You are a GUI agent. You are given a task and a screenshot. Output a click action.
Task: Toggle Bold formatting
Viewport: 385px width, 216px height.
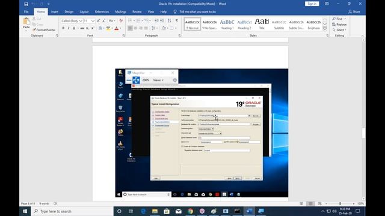tap(63, 28)
